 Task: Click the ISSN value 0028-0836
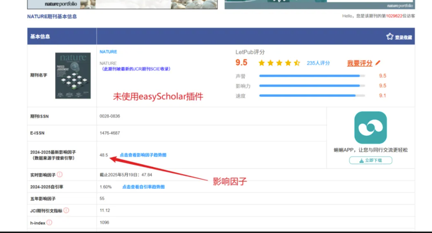pos(110,116)
